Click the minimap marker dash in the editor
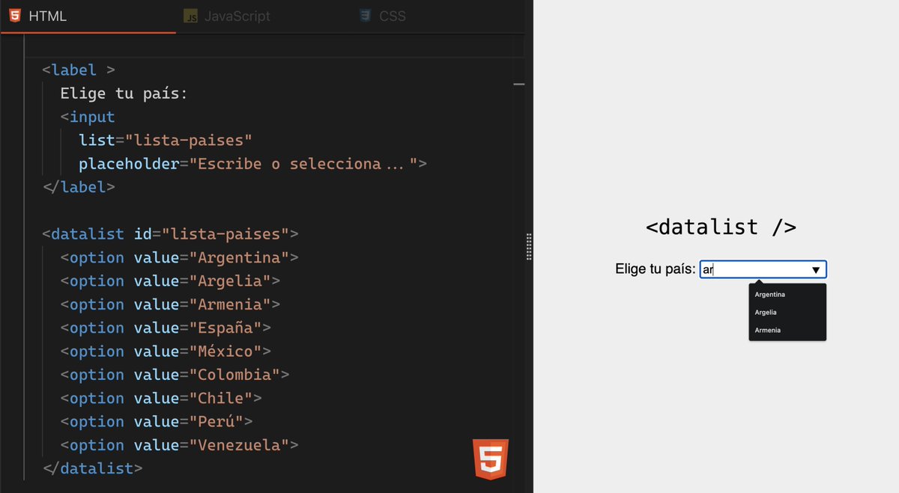Screen dimensions: 899x493 click(518, 85)
